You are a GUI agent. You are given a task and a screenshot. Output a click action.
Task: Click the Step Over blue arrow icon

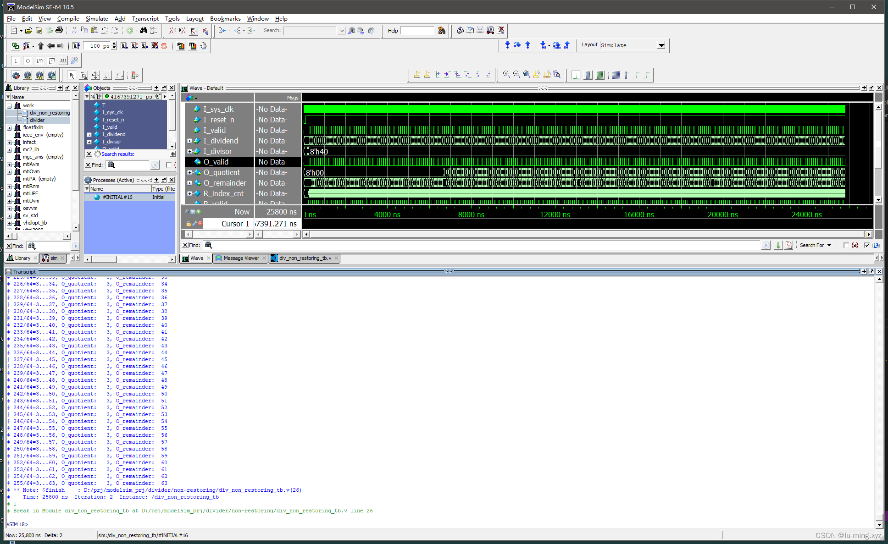(517, 45)
